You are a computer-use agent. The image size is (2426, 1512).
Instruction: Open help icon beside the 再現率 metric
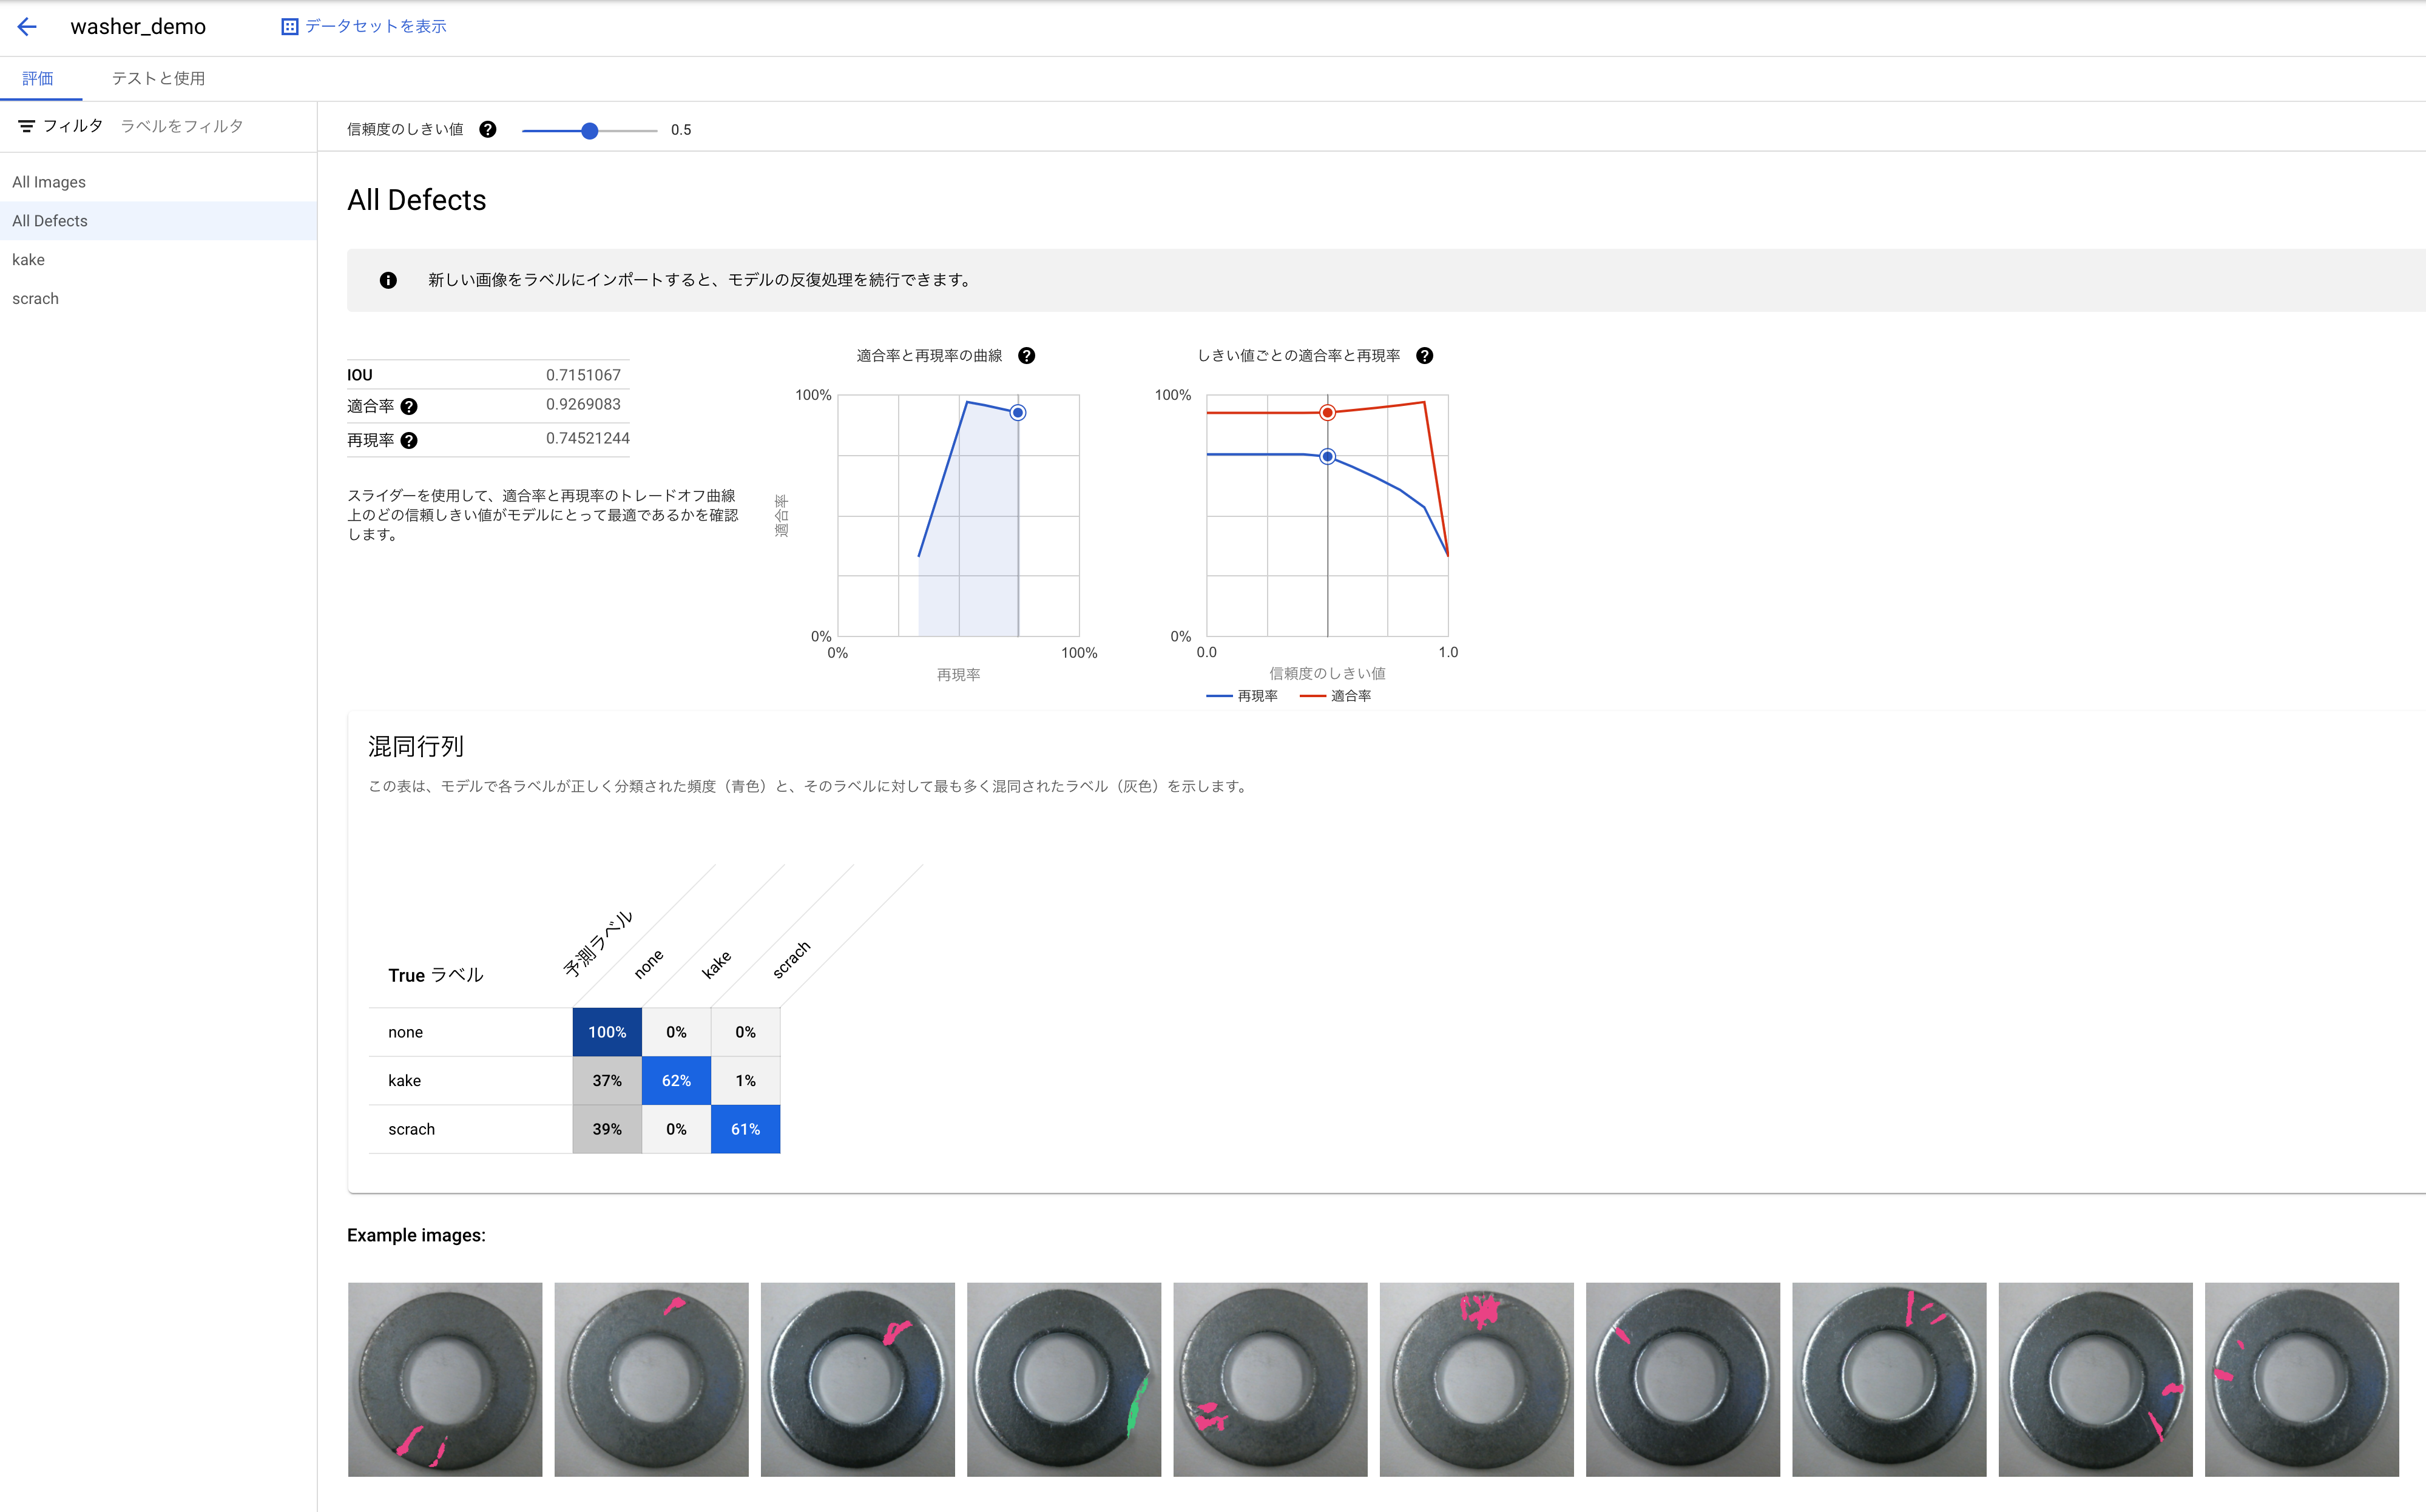pos(409,440)
